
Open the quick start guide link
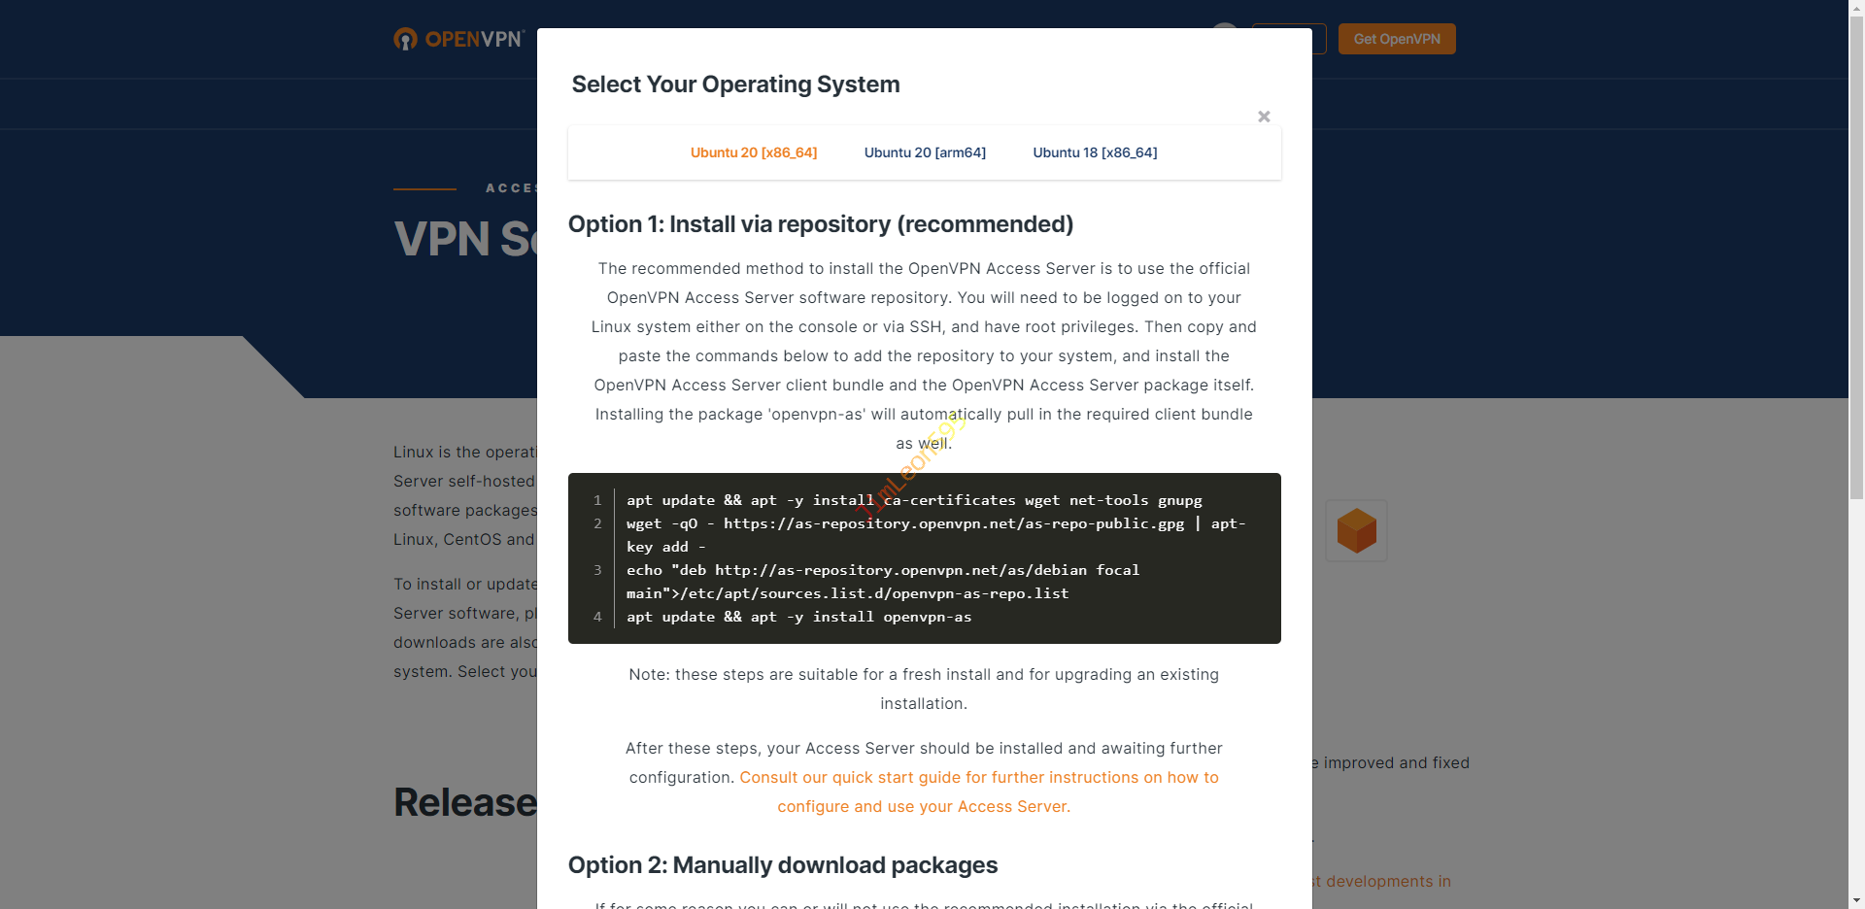[978, 778]
